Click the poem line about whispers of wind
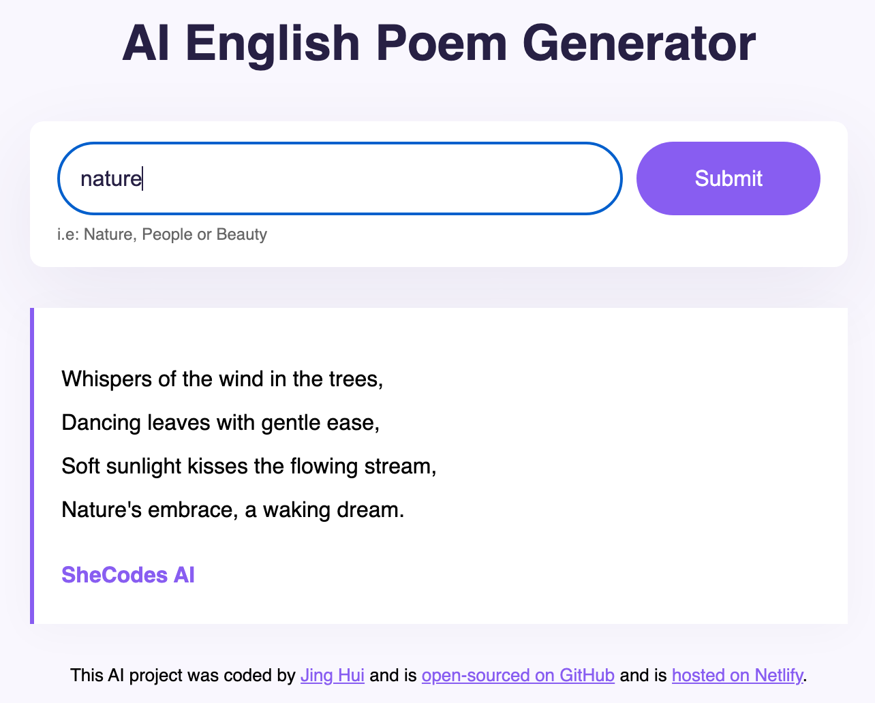Image resolution: width=875 pixels, height=703 pixels. [221, 379]
